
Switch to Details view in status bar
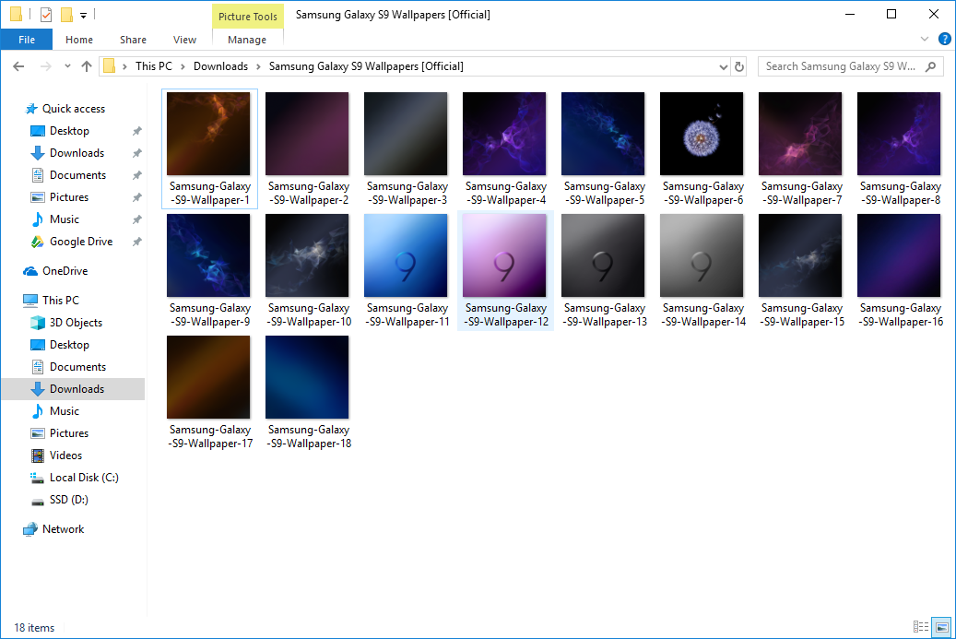pyautogui.click(x=921, y=627)
